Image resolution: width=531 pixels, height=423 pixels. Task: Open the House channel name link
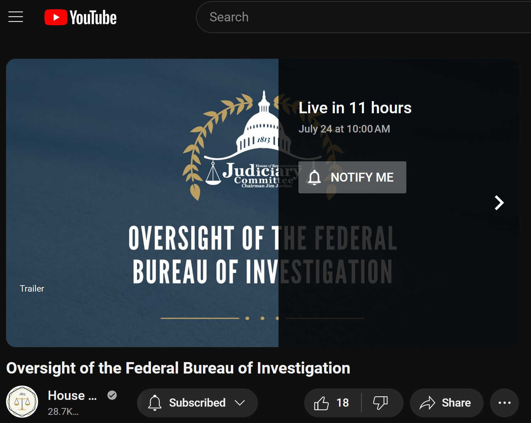point(72,396)
